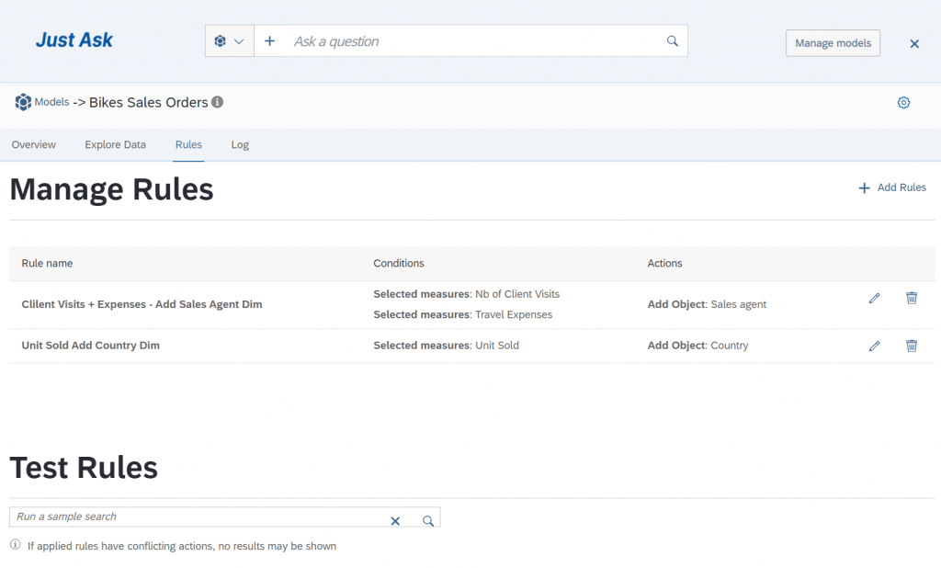Click the Nb of Client Visits condition
The height and width of the screenshot is (568, 941).
pyautogui.click(x=466, y=294)
